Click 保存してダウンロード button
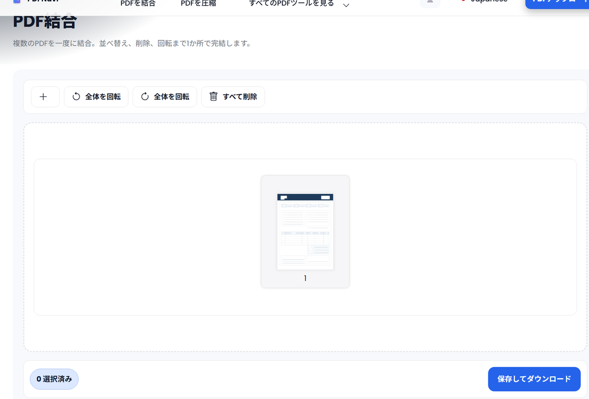 coord(534,379)
